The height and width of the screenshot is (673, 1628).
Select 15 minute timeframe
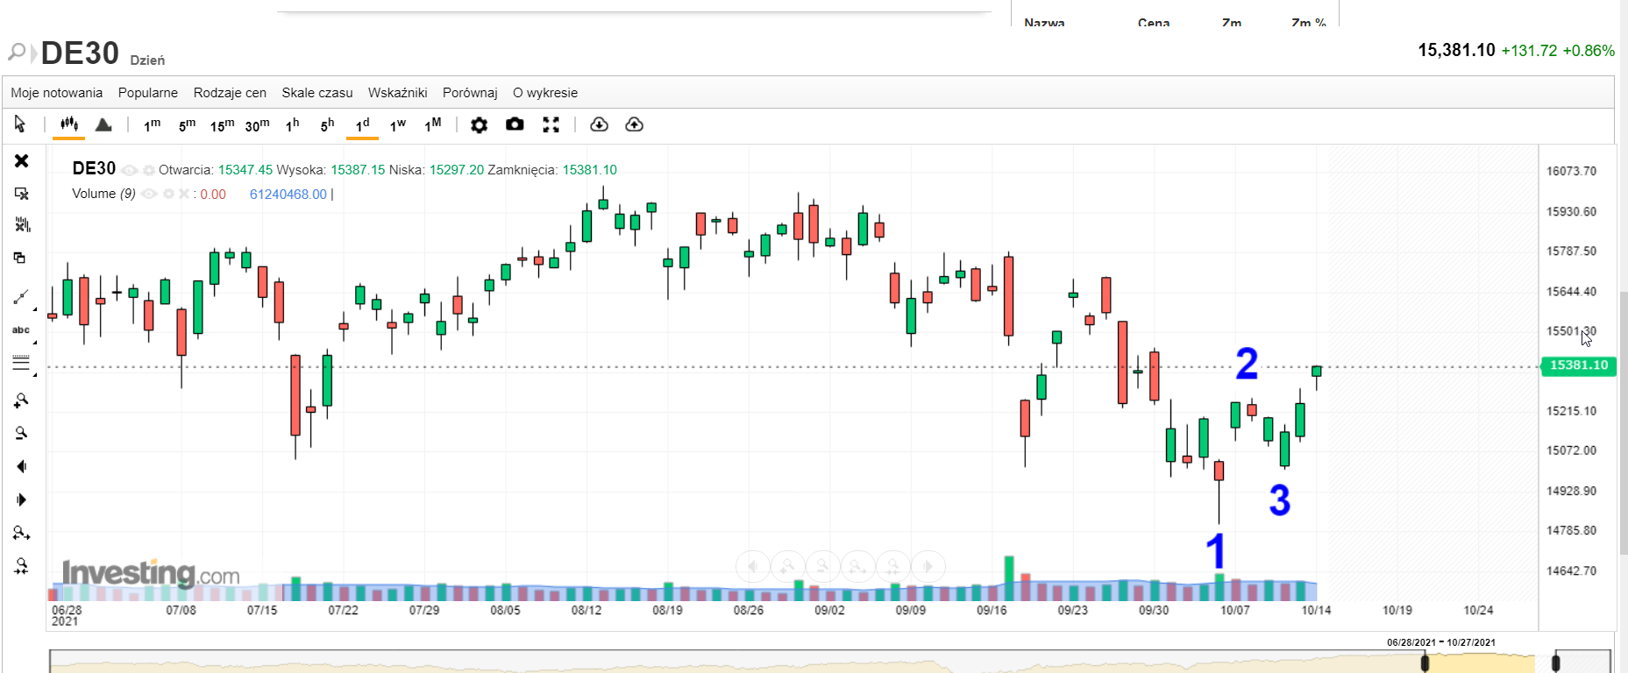(x=222, y=124)
